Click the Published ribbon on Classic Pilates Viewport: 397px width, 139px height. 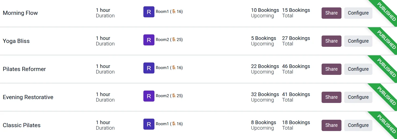pos(387,124)
